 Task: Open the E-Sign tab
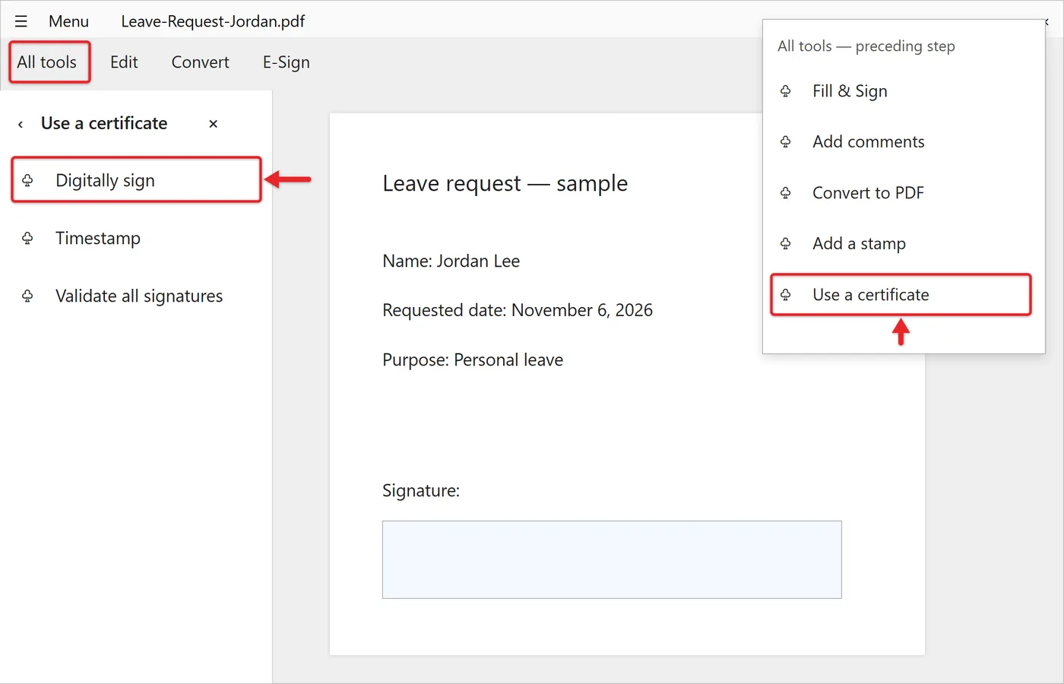(x=287, y=62)
